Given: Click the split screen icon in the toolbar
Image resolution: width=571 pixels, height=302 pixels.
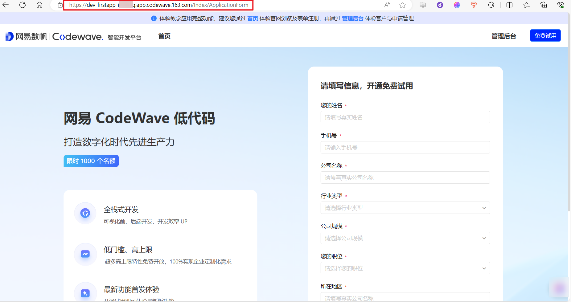Looking at the screenshot, I should coord(509,5).
